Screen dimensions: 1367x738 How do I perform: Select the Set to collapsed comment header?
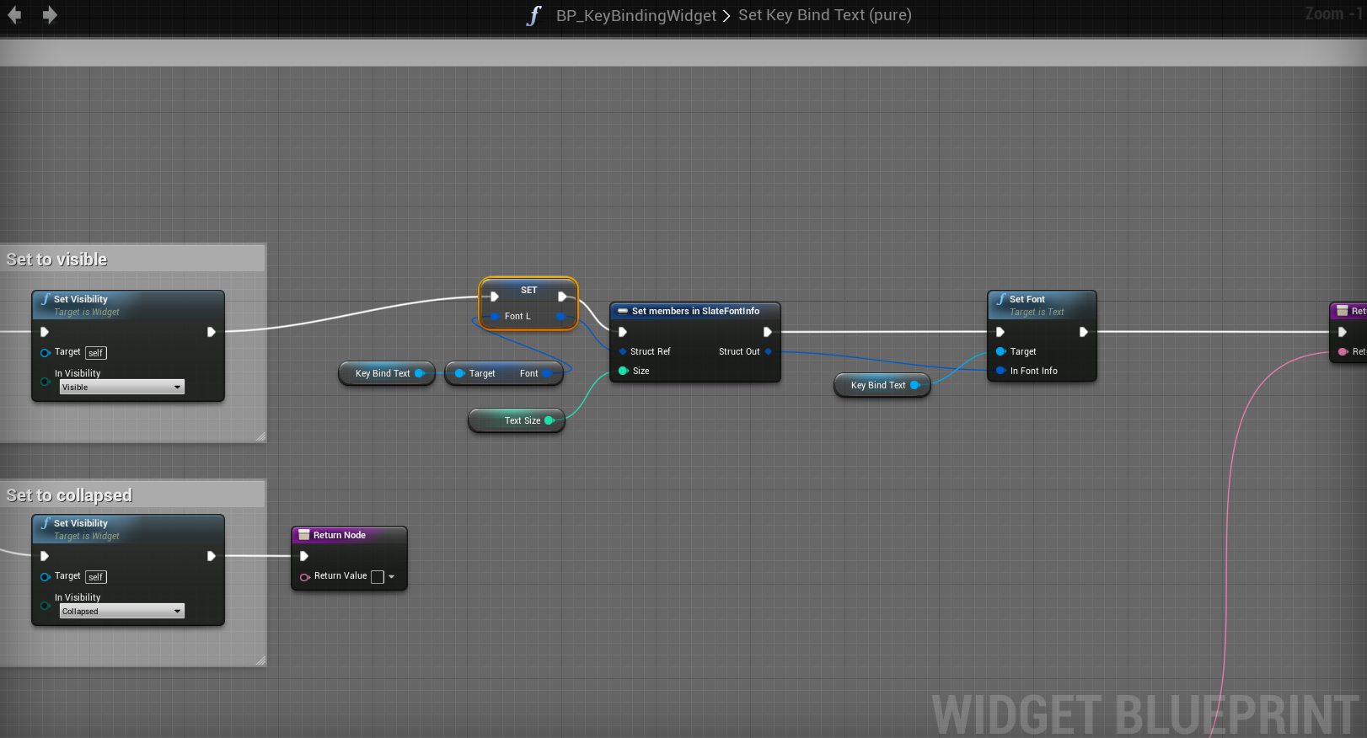coord(133,495)
